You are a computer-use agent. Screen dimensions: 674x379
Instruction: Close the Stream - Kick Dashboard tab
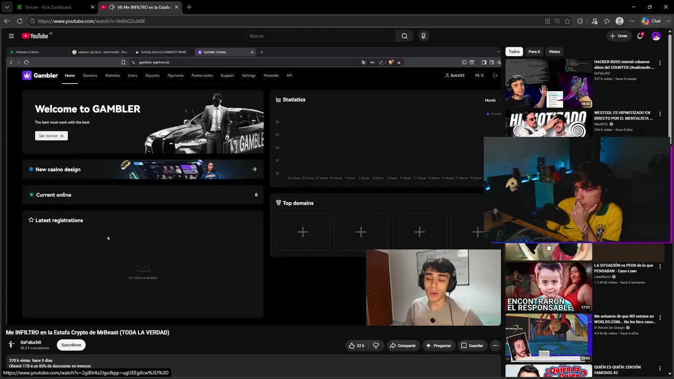pyautogui.click(x=93, y=7)
